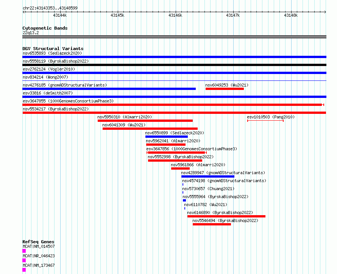Open the MCAT|NM_014507 gene label
The height and width of the screenshot is (274, 337).
(39, 246)
